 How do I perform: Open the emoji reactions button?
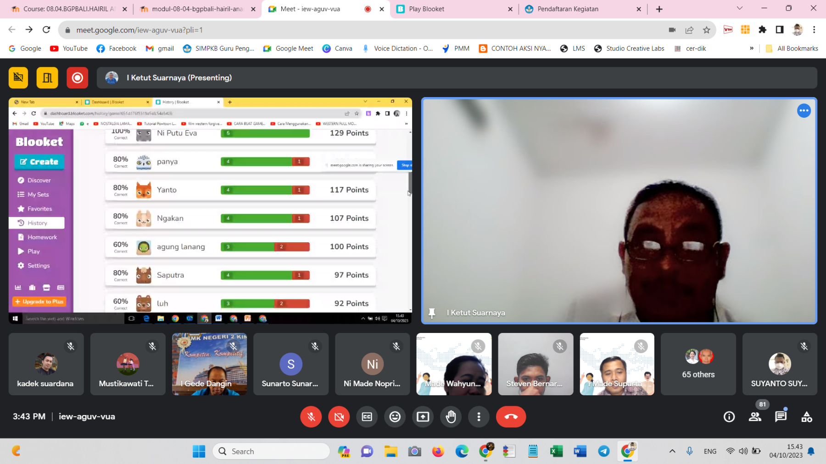pyautogui.click(x=395, y=416)
